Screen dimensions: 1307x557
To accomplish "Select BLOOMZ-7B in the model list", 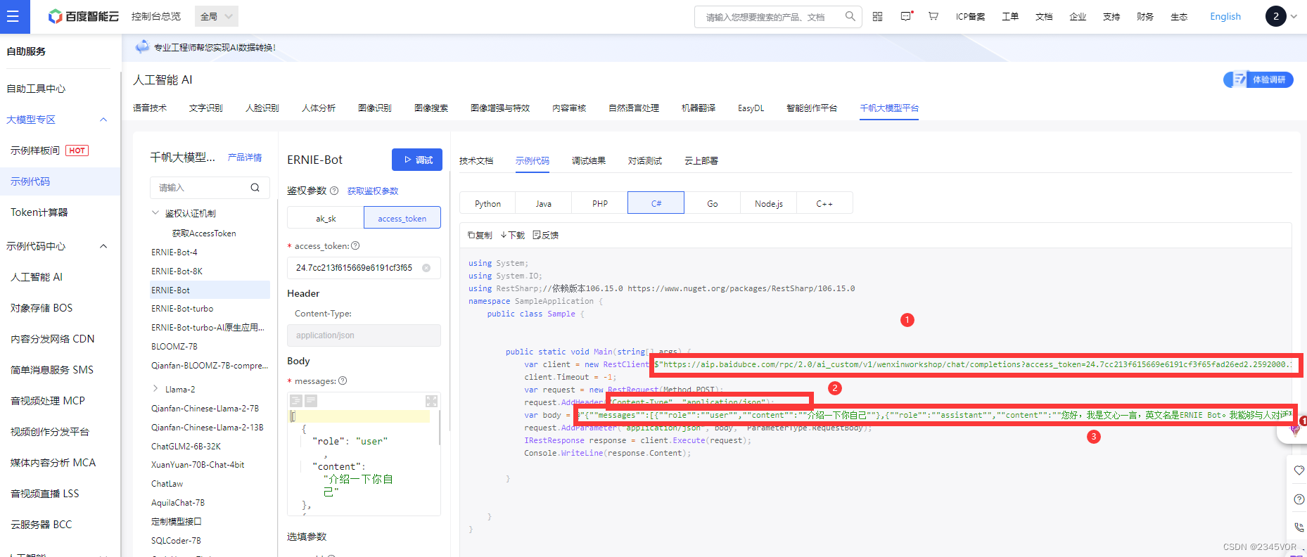I will pos(174,346).
